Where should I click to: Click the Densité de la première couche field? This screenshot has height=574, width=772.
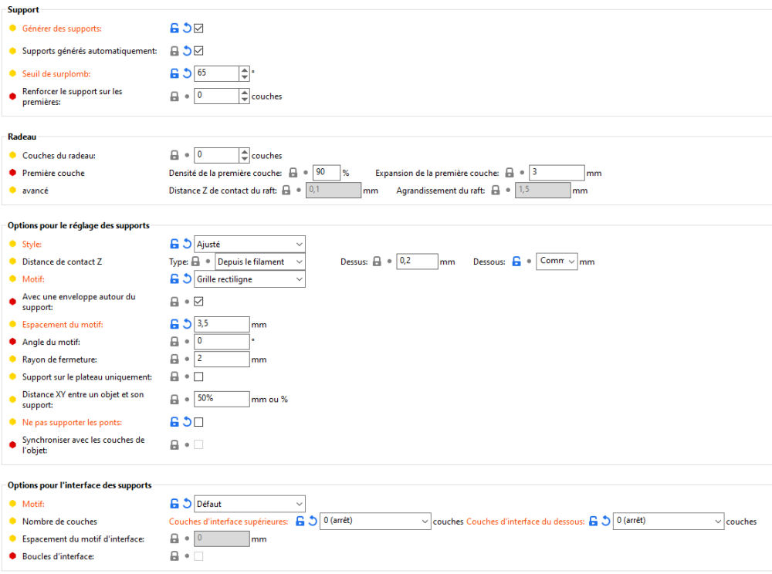coord(326,173)
